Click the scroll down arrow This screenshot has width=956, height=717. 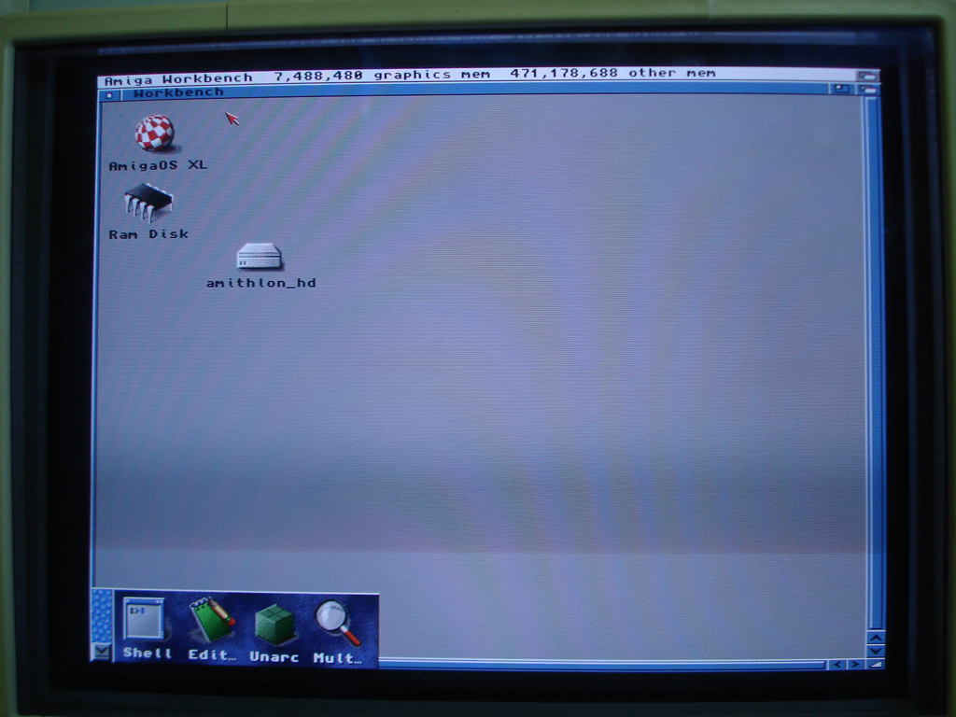[876, 651]
